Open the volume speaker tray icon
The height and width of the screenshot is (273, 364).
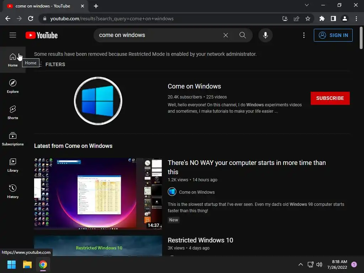coord(319,264)
